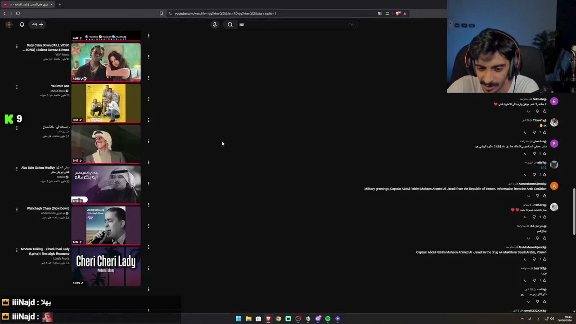Open a new browser tab
Image resolution: width=576 pixels, height=324 pixels.
59,4
